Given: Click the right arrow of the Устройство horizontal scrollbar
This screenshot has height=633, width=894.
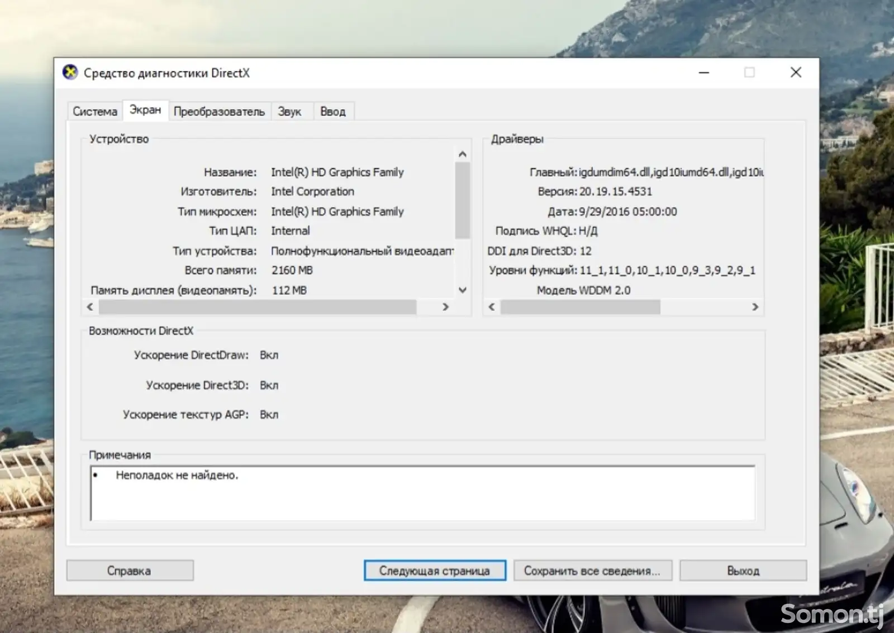Looking at the screenshot, I should tap(445, 306).
